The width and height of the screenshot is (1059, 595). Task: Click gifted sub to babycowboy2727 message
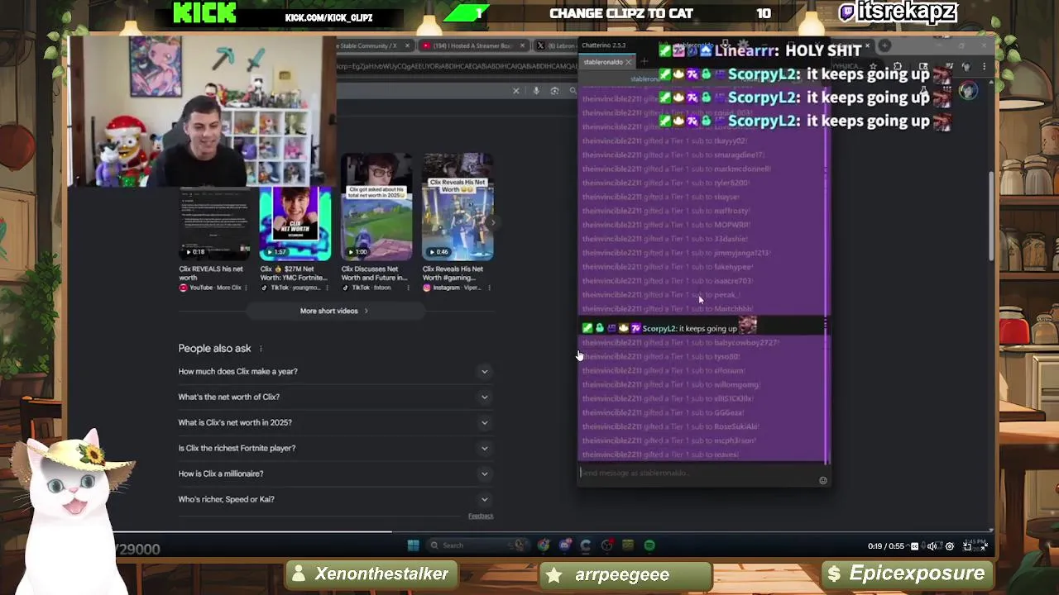click(x=681, y=342)
